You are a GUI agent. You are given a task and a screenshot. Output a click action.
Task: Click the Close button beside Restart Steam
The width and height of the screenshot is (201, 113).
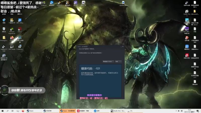pos(118,62)
